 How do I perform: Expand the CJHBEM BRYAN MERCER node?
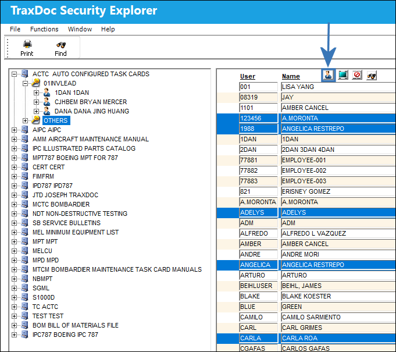tap(37, 102)
